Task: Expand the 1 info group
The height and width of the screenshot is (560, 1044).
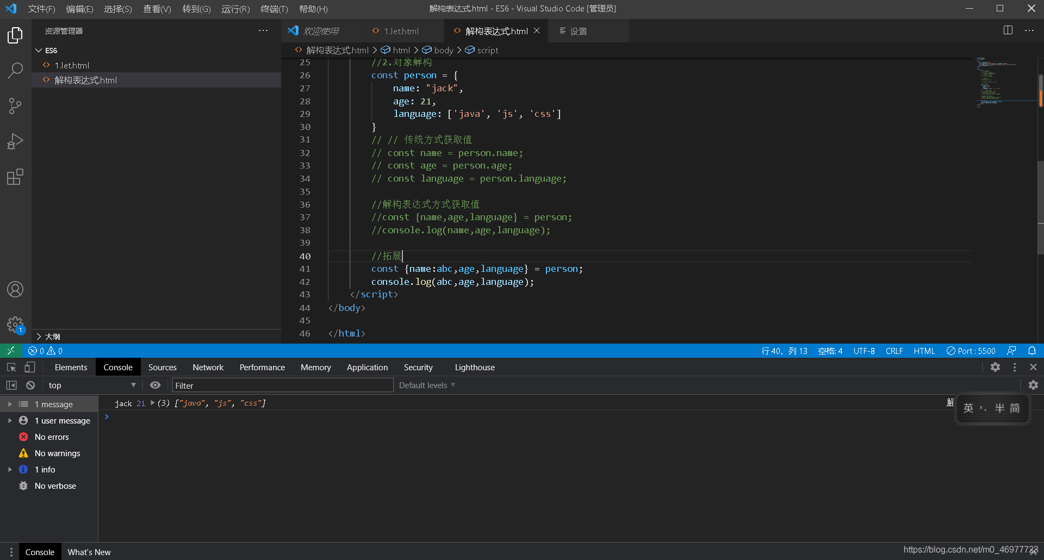Action: point(9,469)
